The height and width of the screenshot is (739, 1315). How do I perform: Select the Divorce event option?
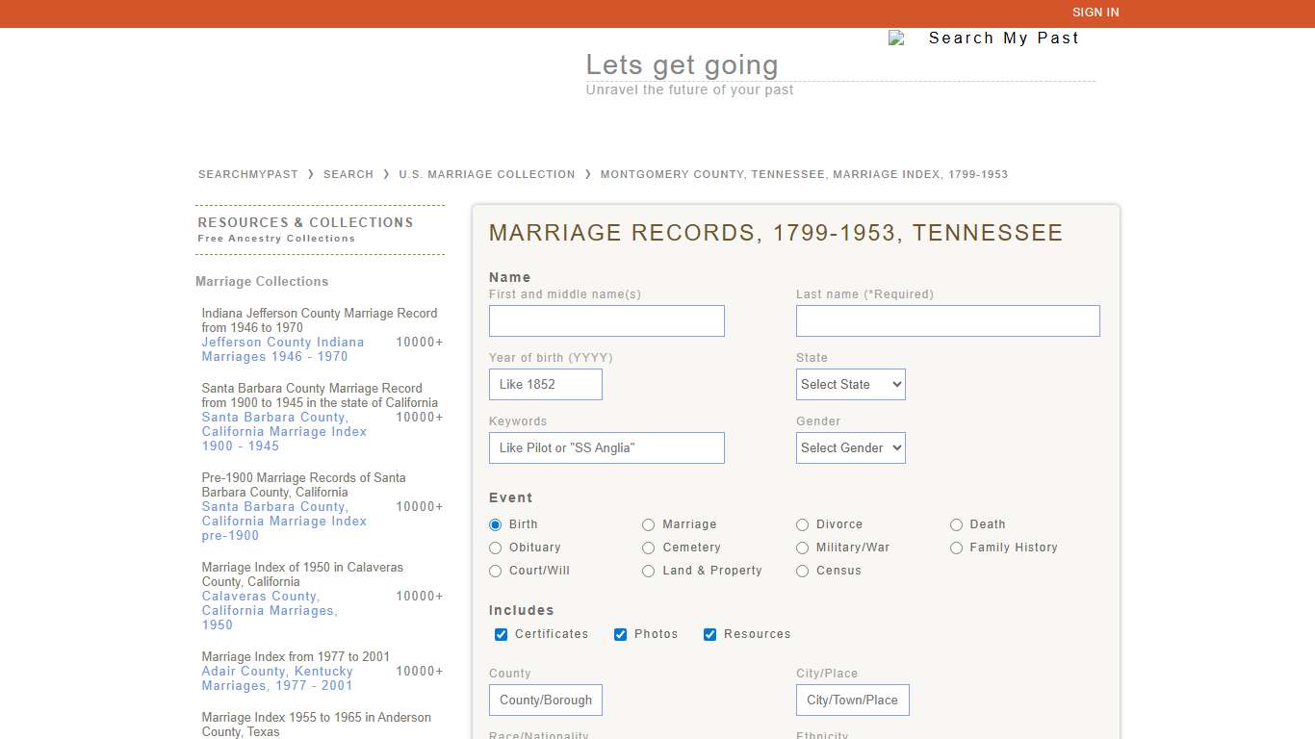(803, 524)
